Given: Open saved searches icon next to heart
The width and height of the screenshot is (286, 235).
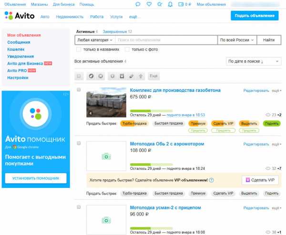Looking at the screenshot, I should click(160, 4).
